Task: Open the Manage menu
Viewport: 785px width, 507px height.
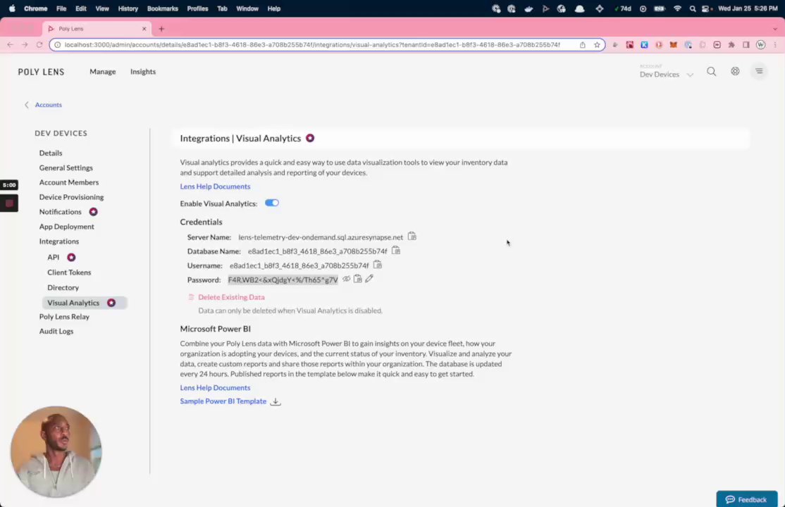Action: [103, 72]
